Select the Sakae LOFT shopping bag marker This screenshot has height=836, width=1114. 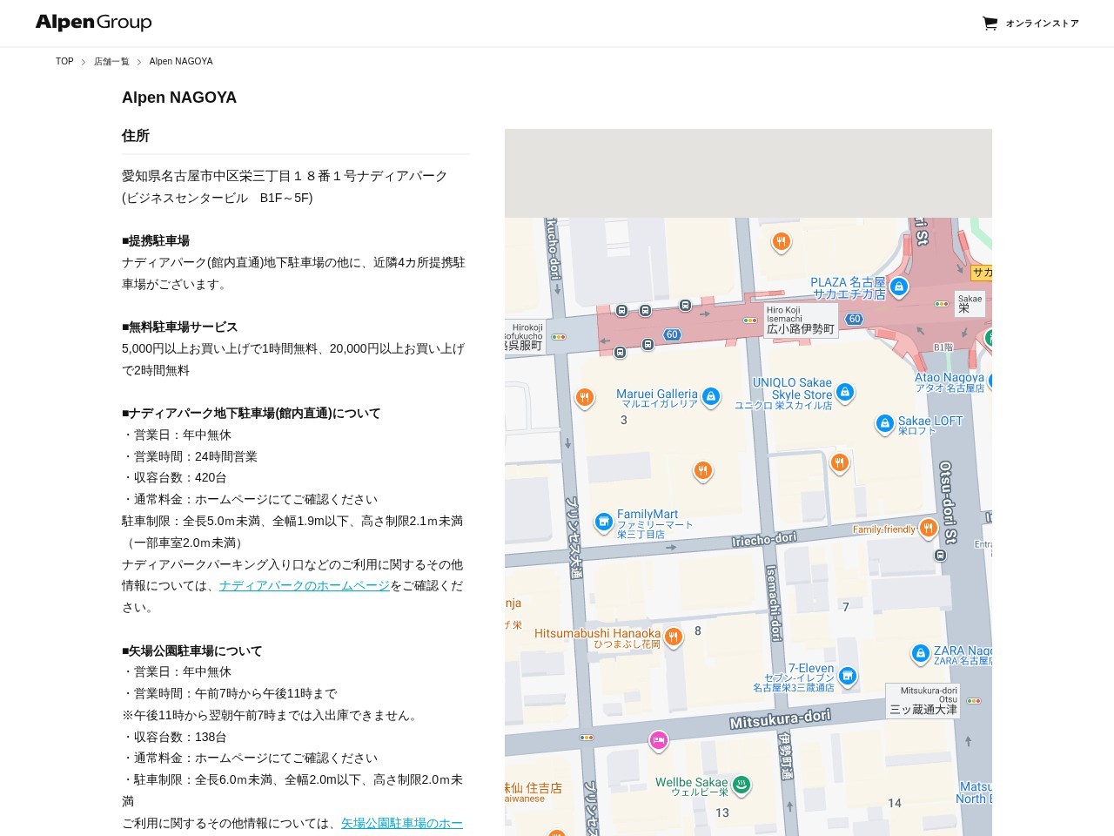[884, 425]
